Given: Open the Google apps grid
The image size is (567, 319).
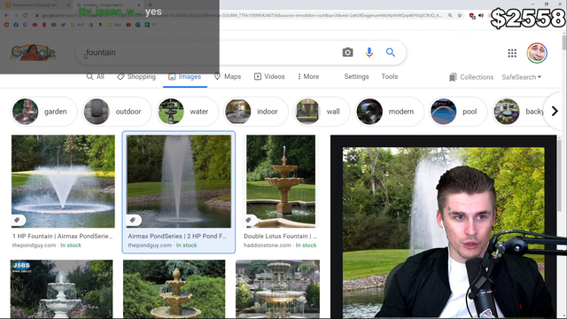Looking at the screenshot, I should (x=512, y=53).
